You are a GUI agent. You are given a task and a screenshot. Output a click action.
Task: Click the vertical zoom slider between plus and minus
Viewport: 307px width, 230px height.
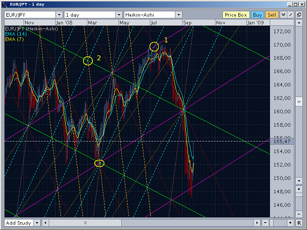299,202
